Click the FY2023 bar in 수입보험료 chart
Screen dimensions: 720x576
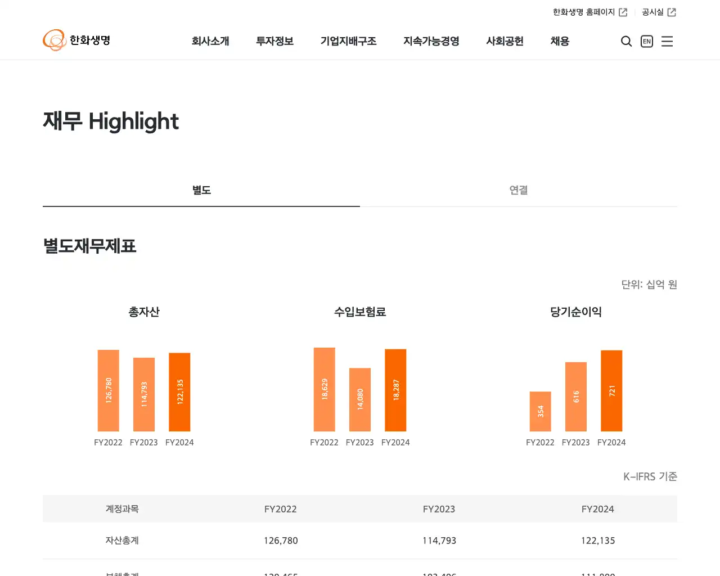click(360, 399)
